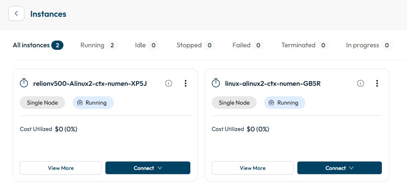Click instance name linux-alinux2-ctx-numen-GB5R
The height and width of the screenshot is (190, 407).
(273, 83)
